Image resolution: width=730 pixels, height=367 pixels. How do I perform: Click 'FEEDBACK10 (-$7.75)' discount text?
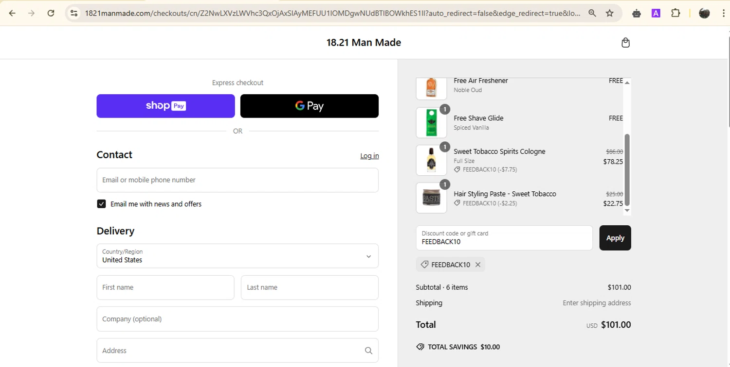click(490, 169)
